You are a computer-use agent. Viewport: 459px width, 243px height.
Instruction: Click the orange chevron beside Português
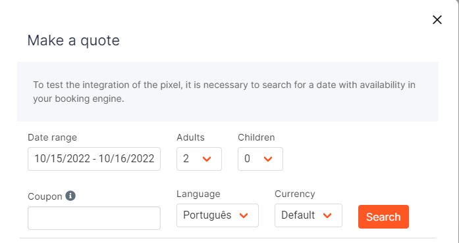[244, 215]
